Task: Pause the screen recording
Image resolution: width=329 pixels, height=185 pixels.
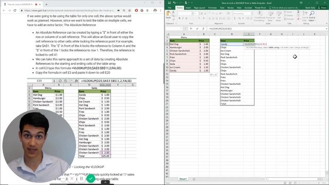Action: pos(81,179)
